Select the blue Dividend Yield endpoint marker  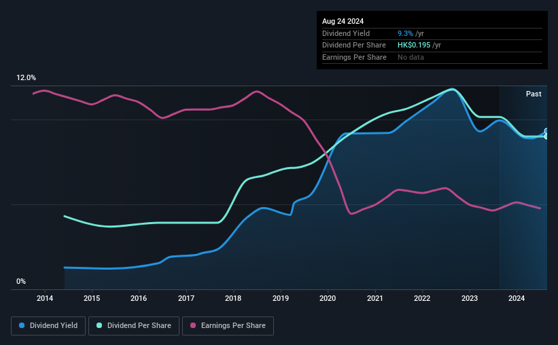point(546,131)
